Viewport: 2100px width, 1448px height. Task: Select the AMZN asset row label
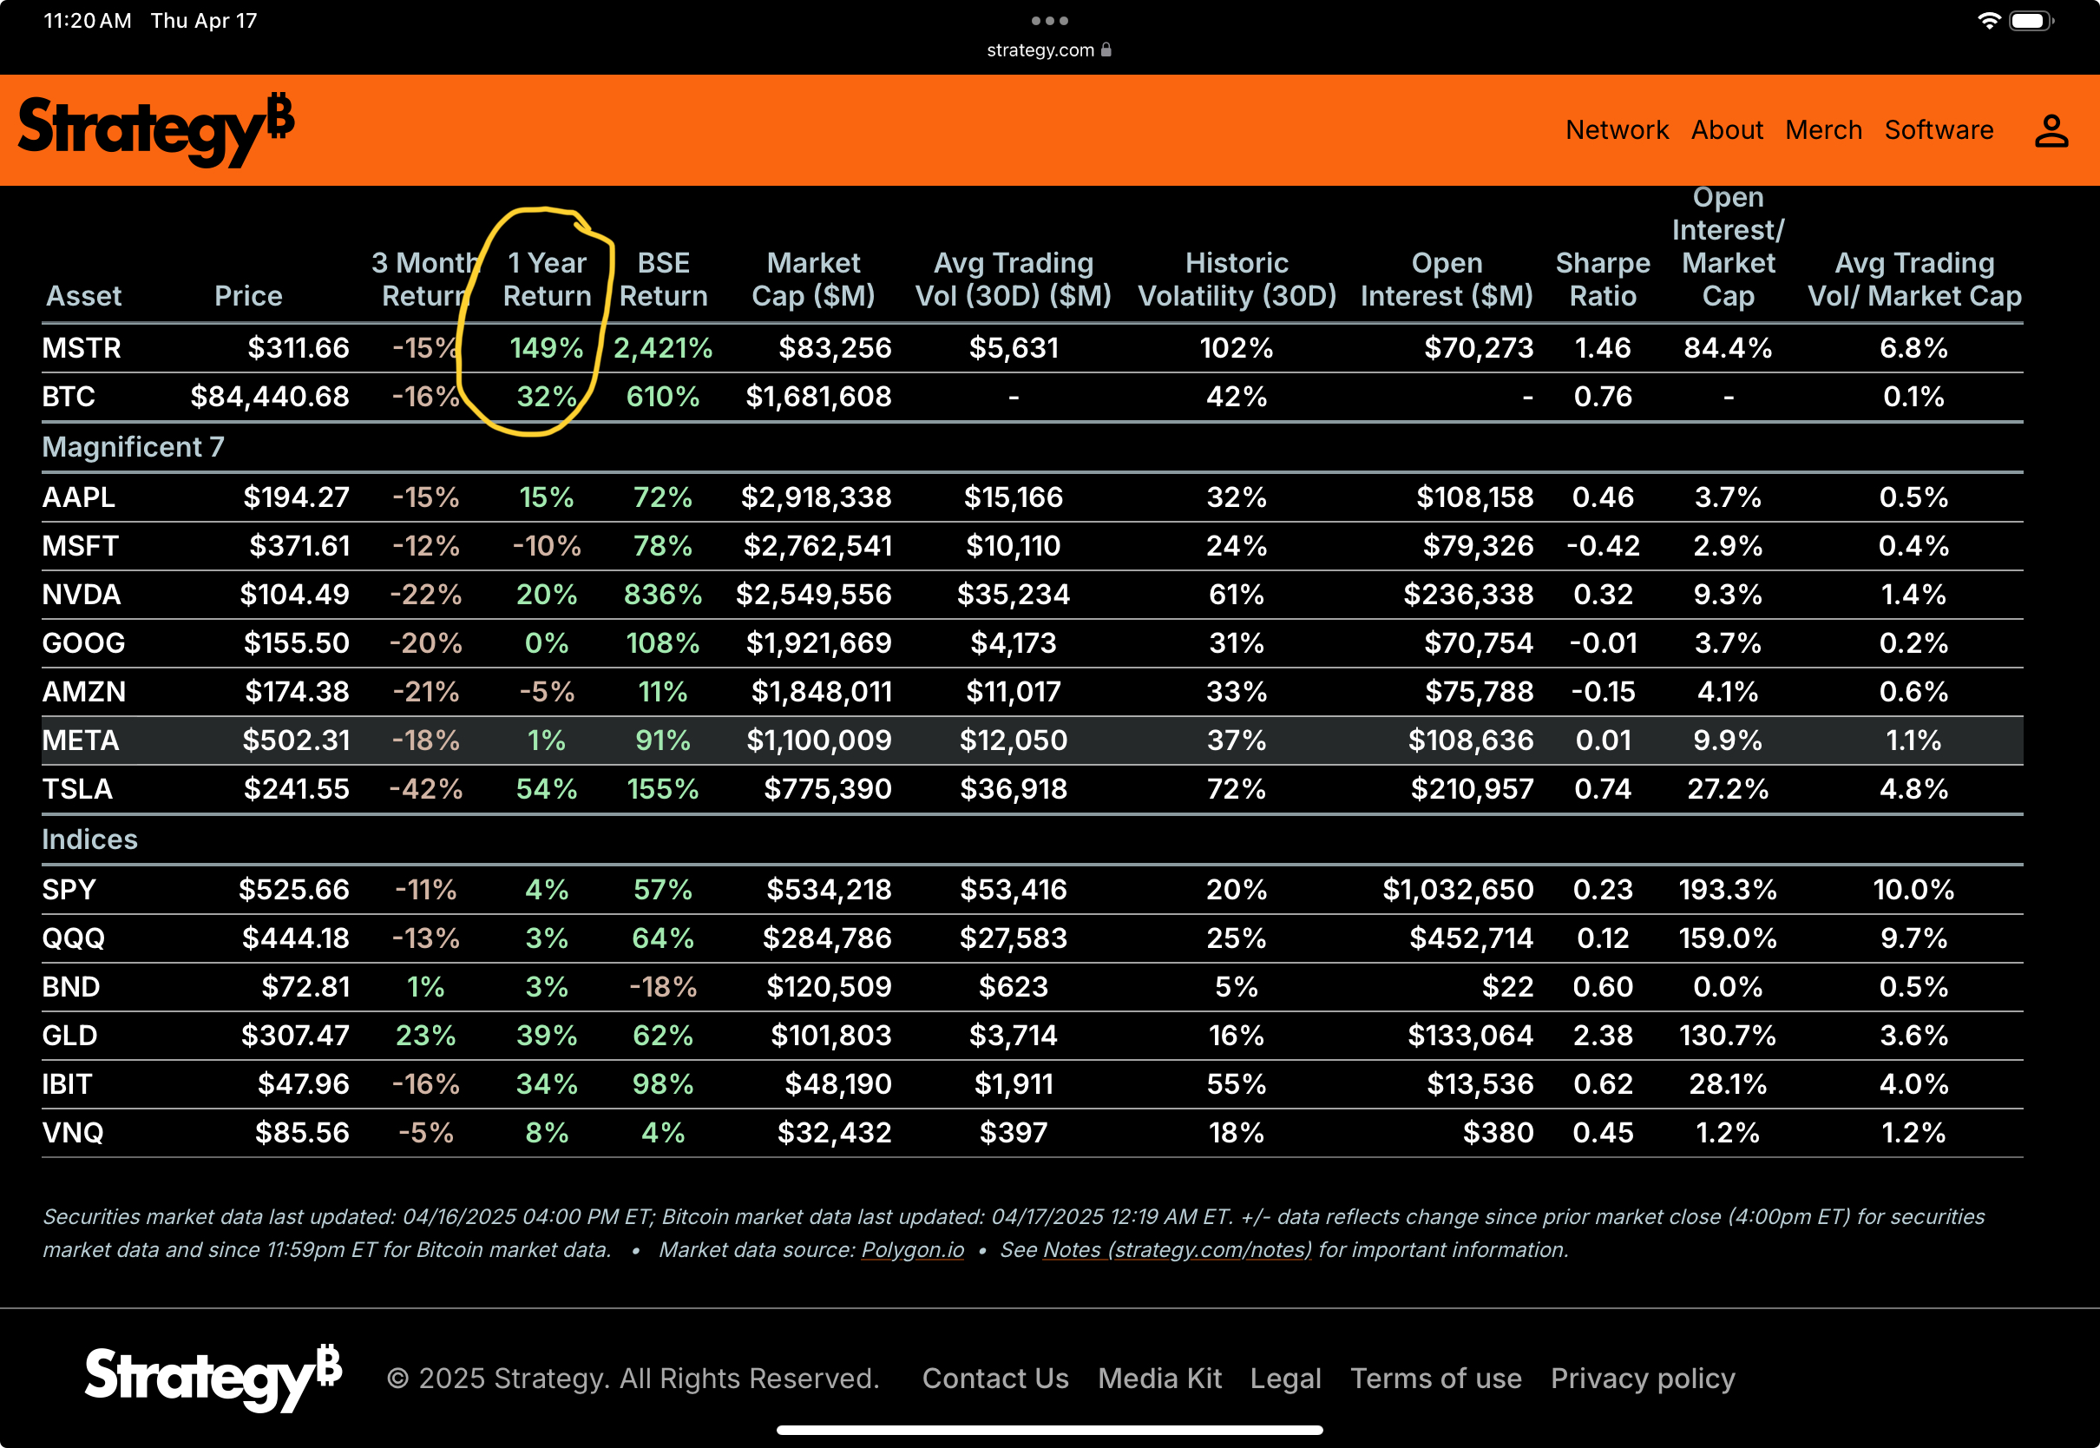click(83, 691)
